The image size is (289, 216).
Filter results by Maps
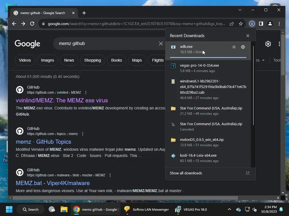click(137, 60)
